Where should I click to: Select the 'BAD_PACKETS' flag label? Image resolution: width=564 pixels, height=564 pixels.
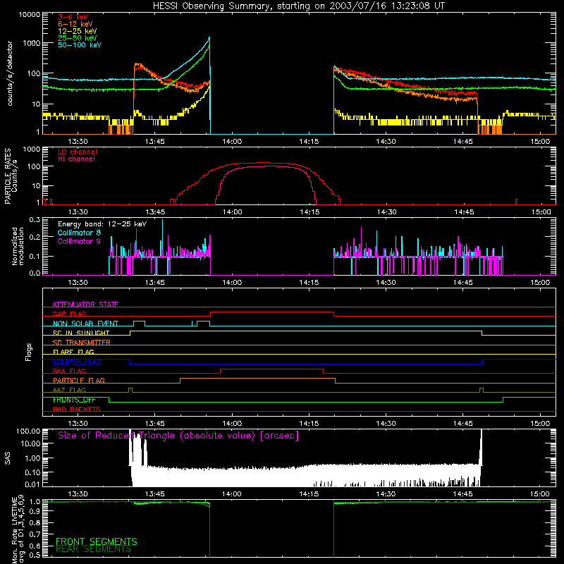(77, 409)
